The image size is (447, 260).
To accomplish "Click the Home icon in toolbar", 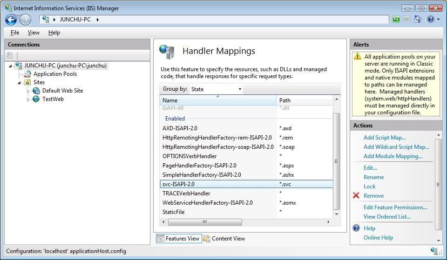I will pyautogui.click(x=418, y=20).
